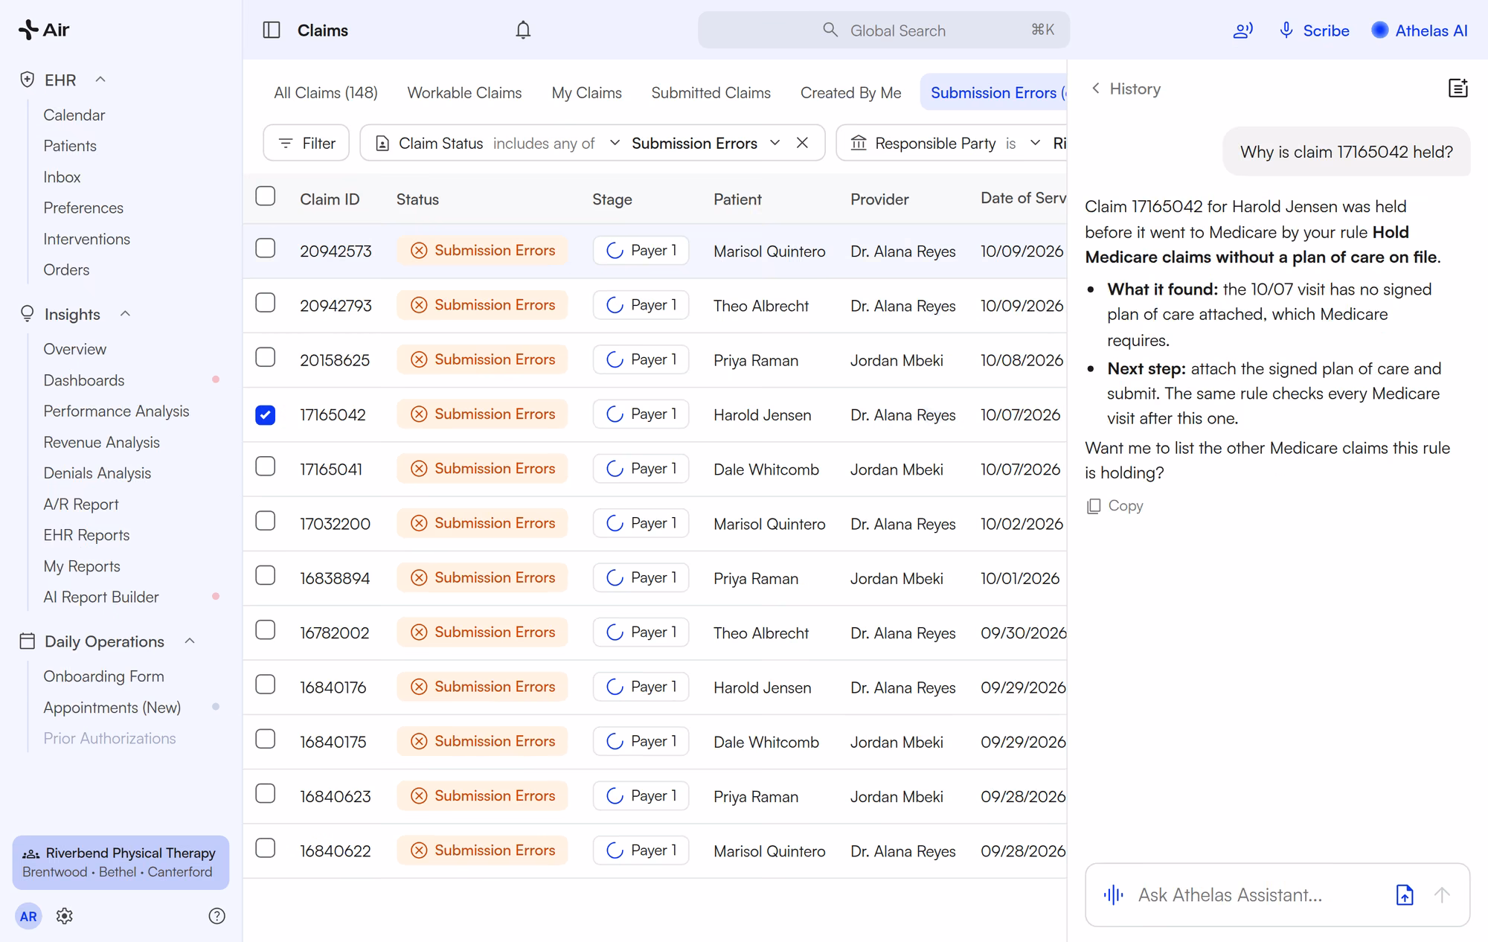Uncheck claim 17165042 checkbox
The height and width of the screenshot is (942, 1488).
(266, 414)
